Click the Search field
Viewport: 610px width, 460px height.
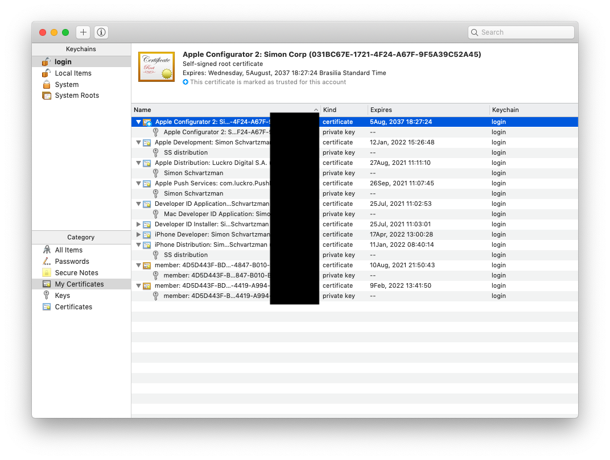pos(524,32)
